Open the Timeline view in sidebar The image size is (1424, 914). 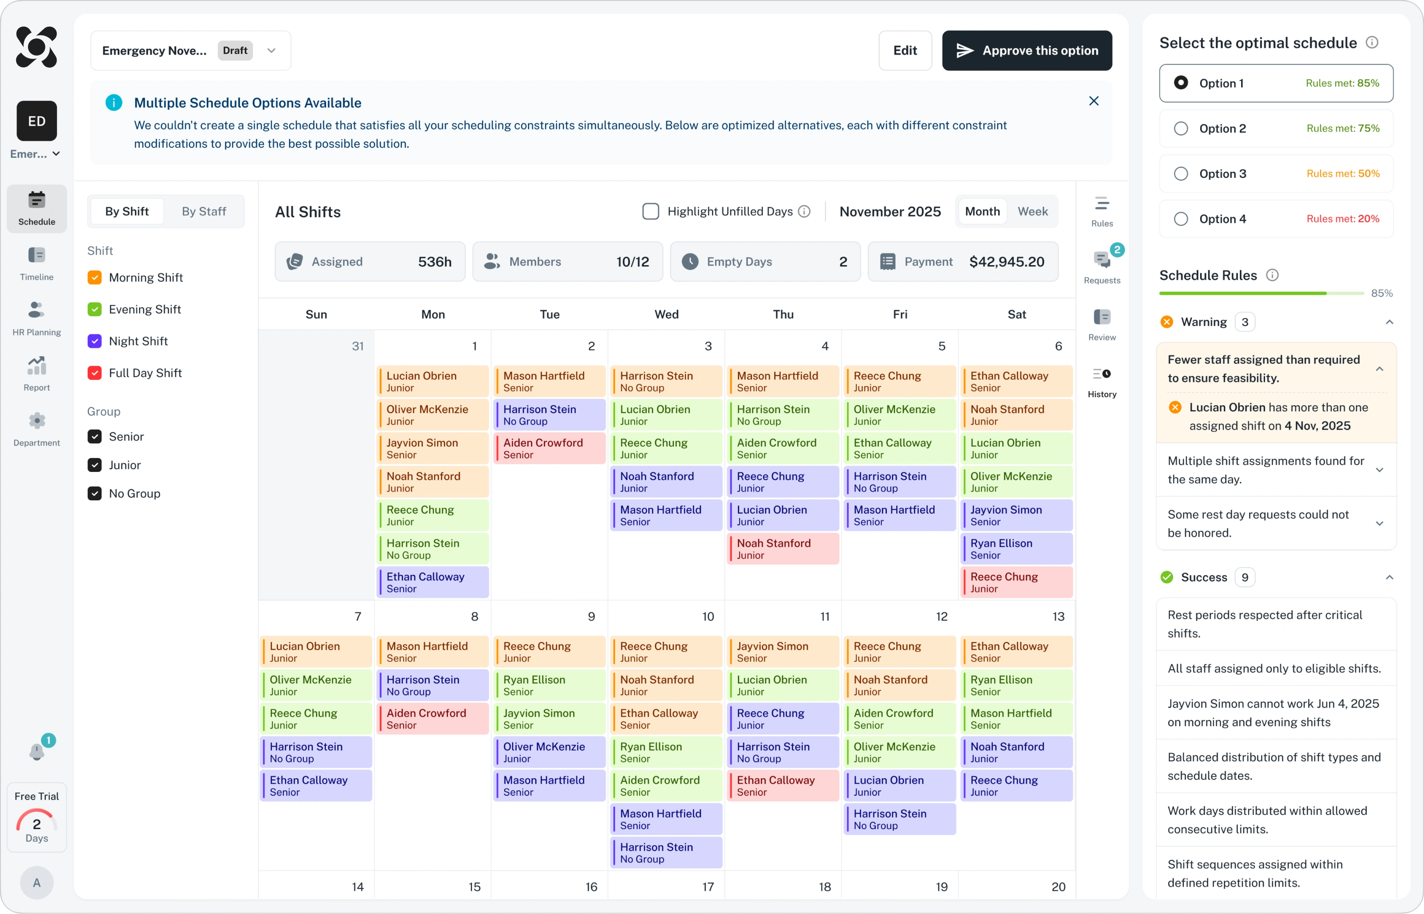point(36,263)
